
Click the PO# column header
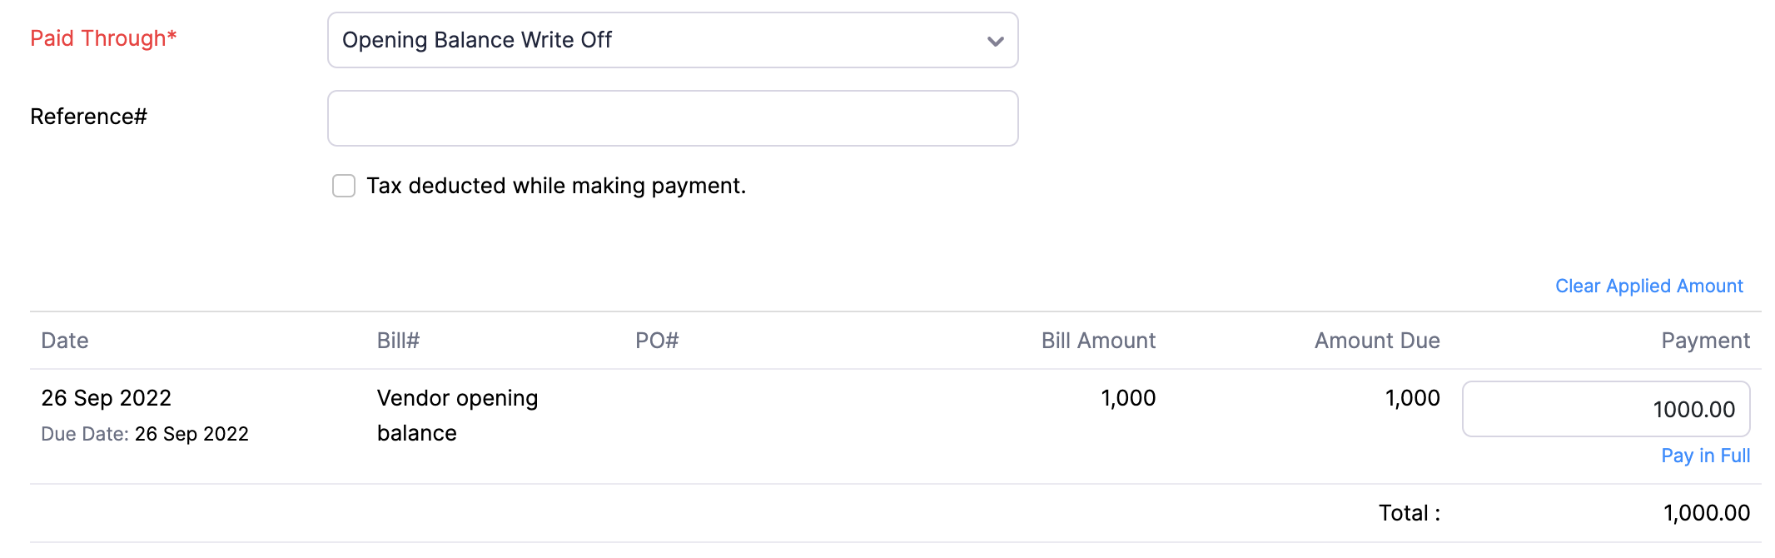pos(657,341)
